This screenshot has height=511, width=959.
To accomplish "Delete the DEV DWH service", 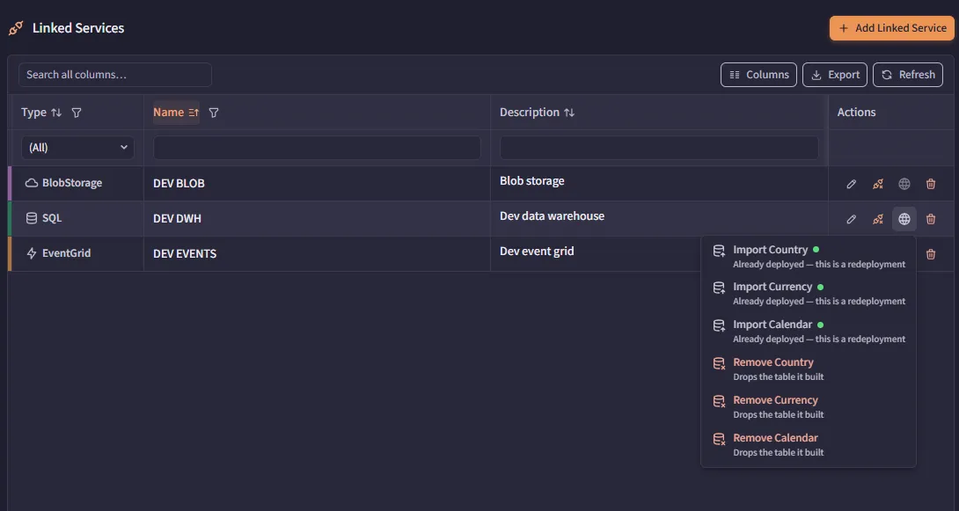I will [931, 219].
